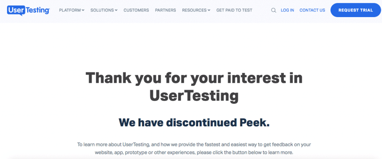Screen dimensions: 382x159
Task: Open the Contact Us link
Action: [312, 10]
